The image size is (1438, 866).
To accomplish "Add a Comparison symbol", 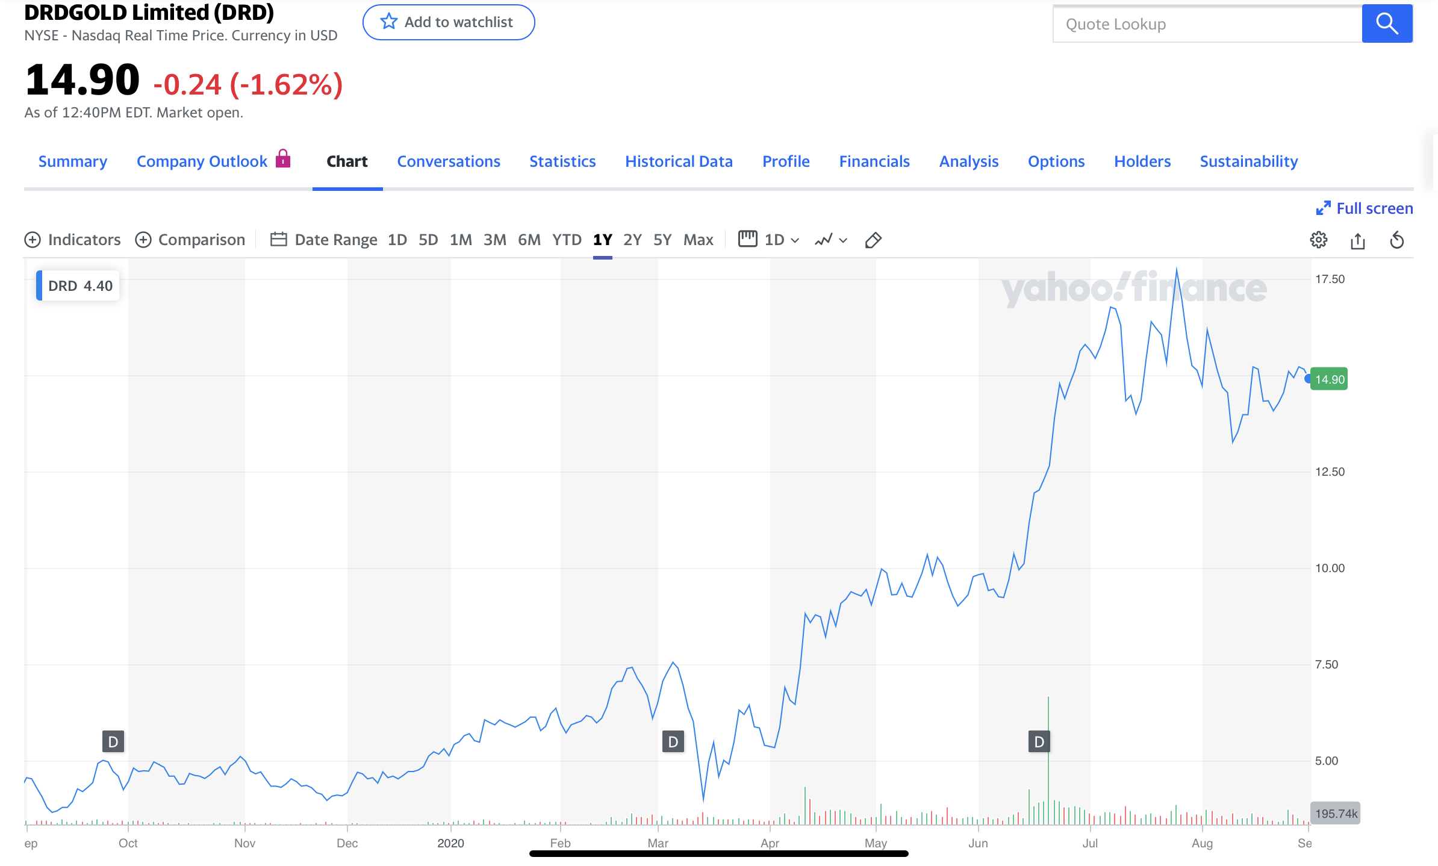I will [190, 240].
